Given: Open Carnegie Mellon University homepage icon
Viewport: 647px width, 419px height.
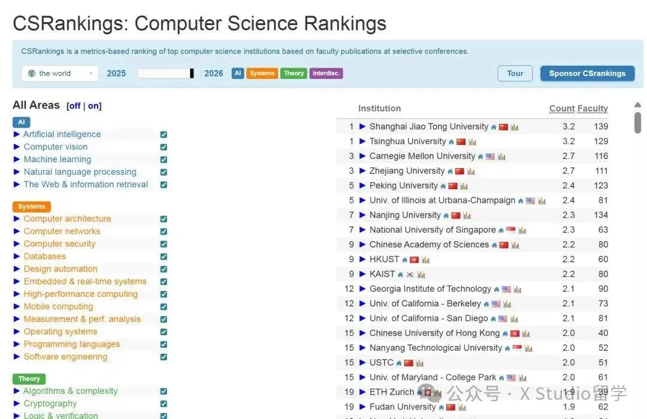Looking at the screenshot, I should 480,157.
